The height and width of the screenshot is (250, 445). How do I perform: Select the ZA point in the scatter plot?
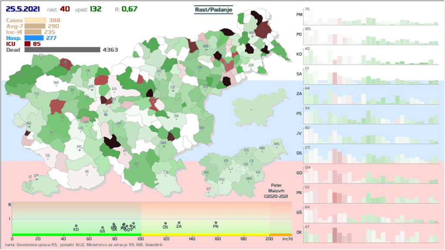tap(179, 223)
